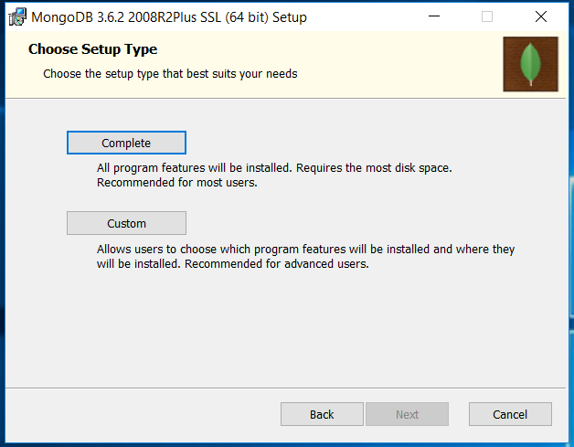Click "All program features will be installed" text
This screenshot has width=574, height=447.
point(194,168)
